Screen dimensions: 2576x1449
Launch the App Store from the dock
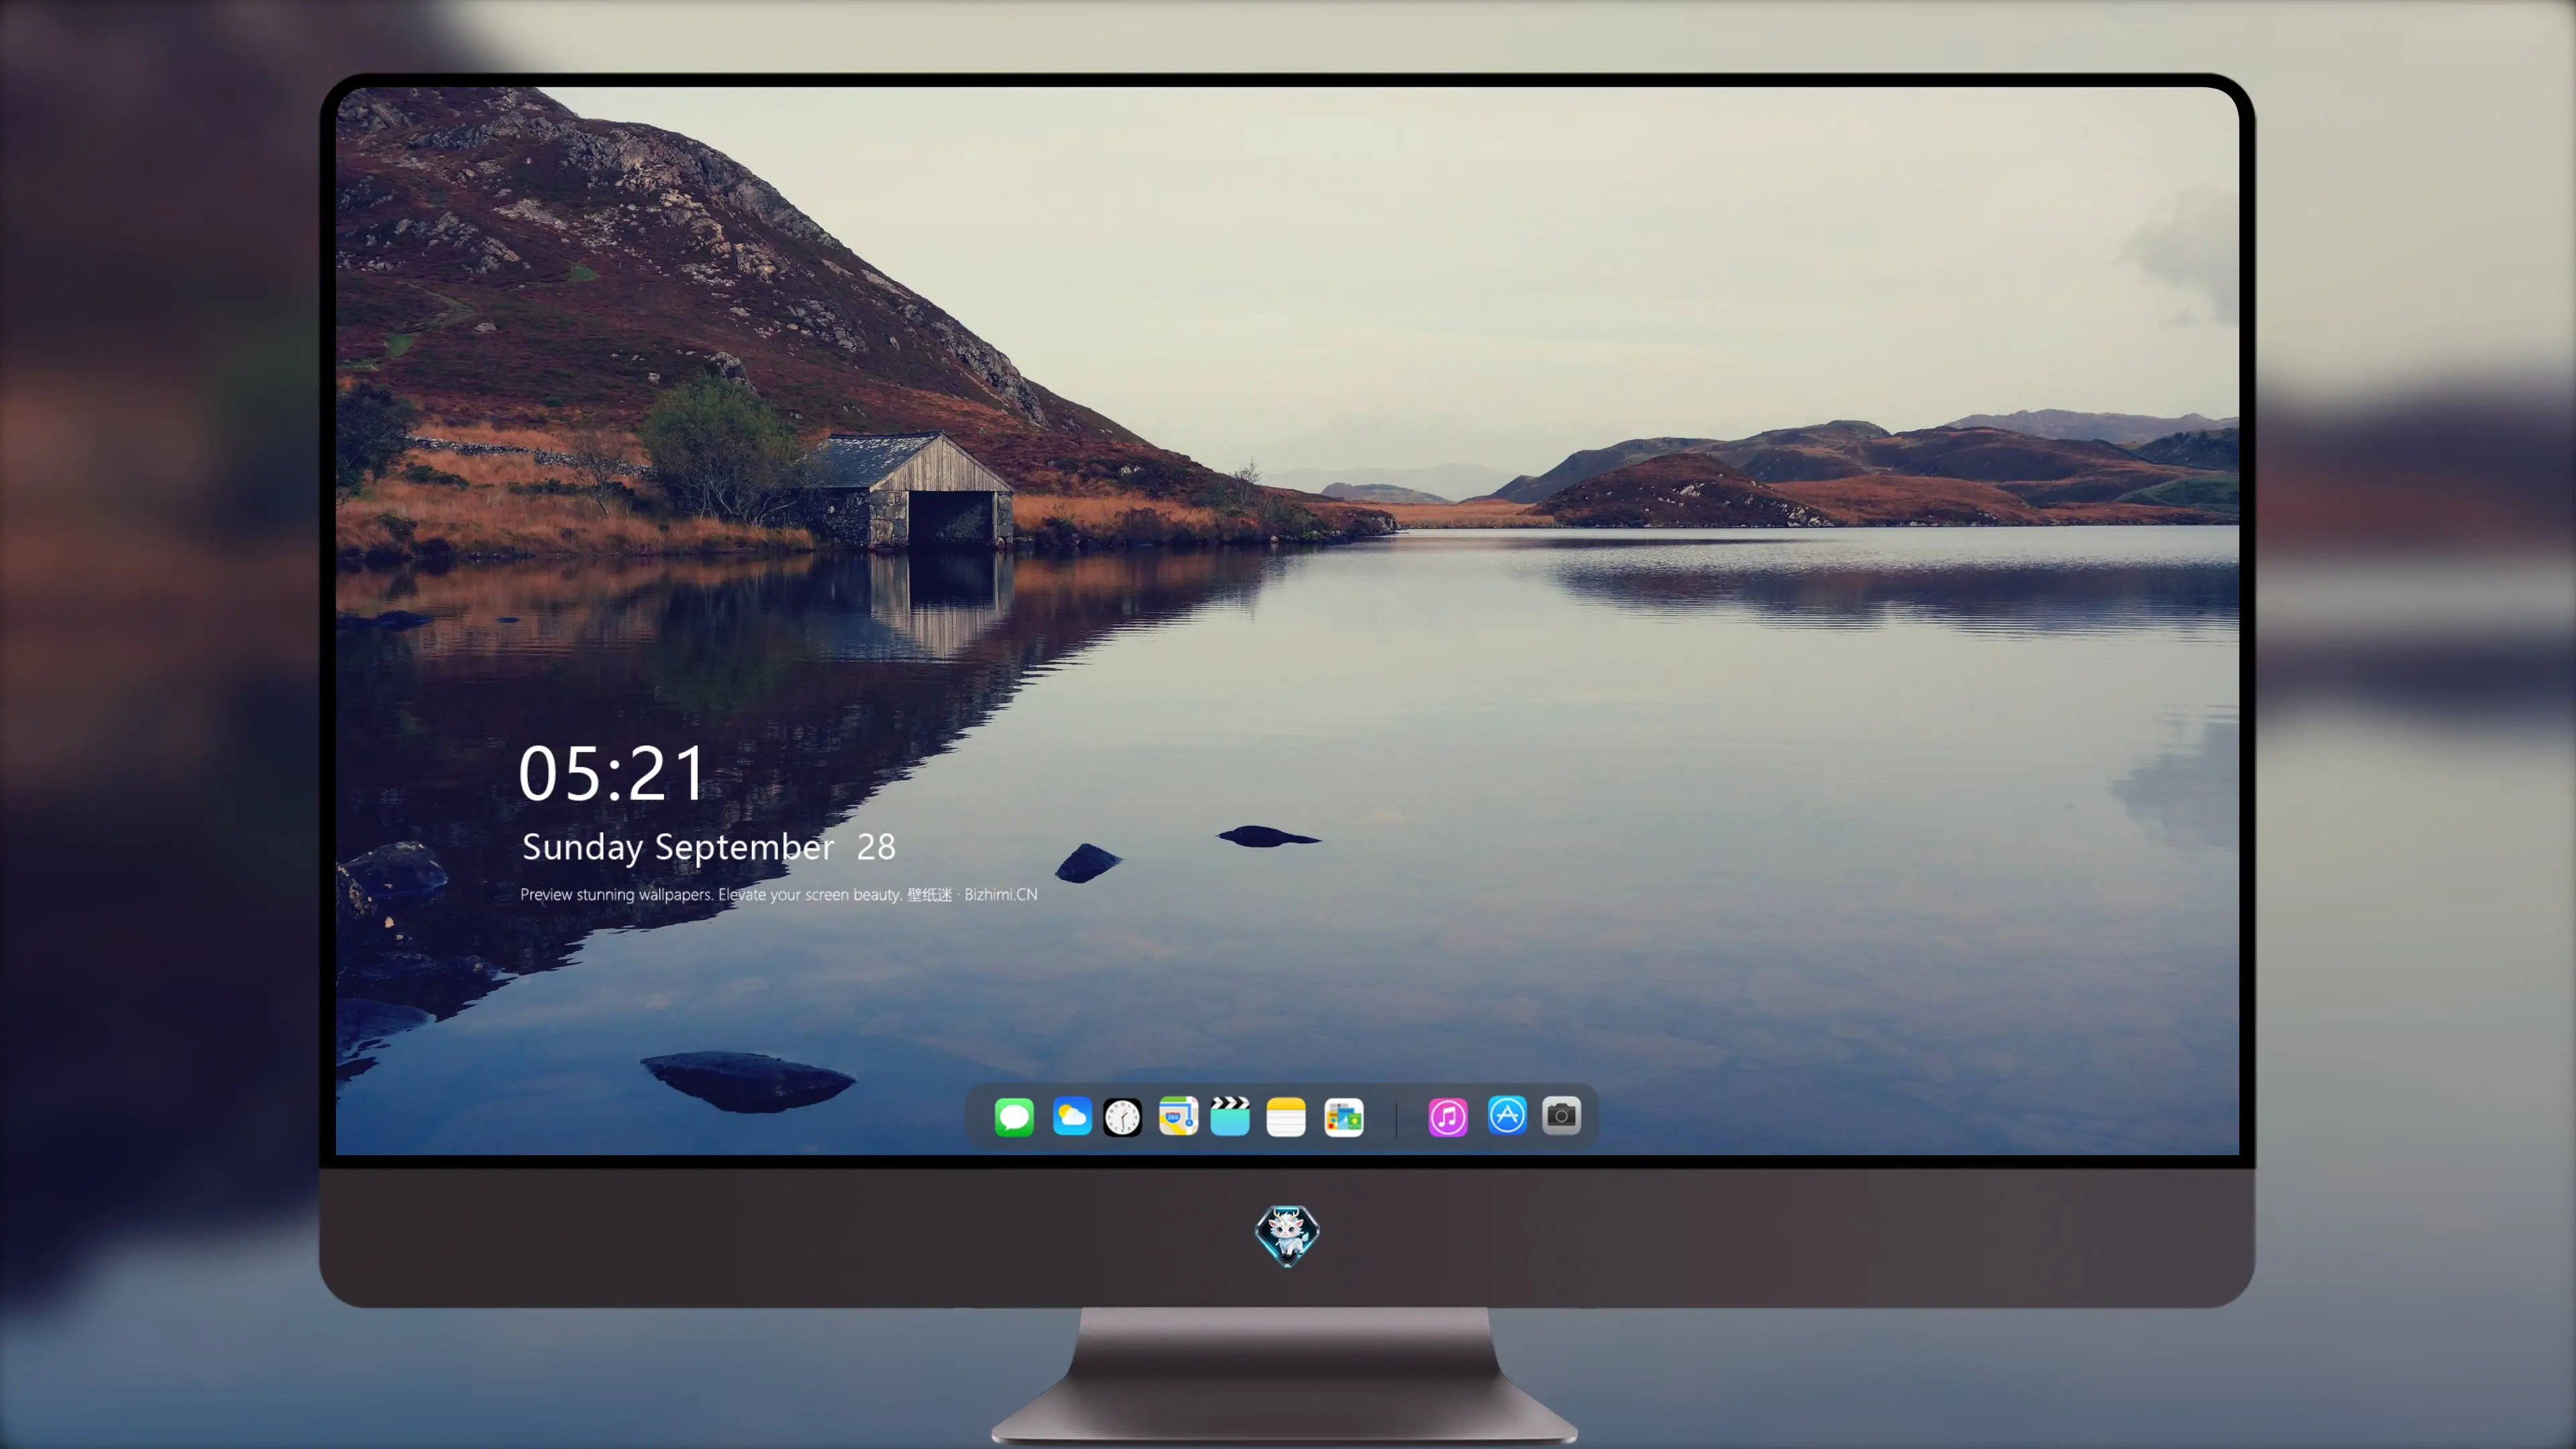pos(1507,1115)
